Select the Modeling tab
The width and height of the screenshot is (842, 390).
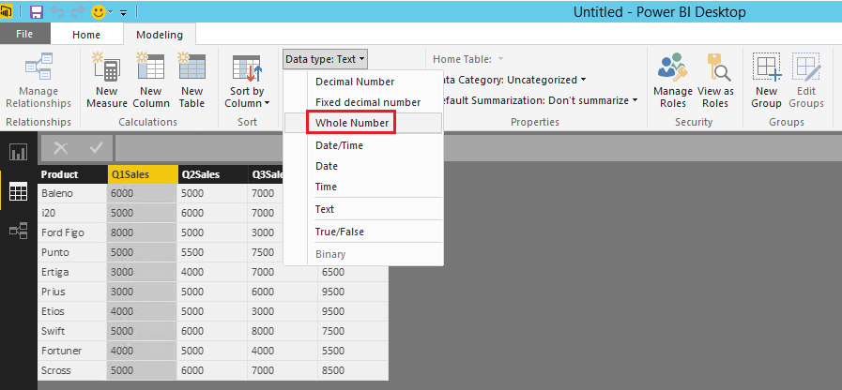point(159,35)
